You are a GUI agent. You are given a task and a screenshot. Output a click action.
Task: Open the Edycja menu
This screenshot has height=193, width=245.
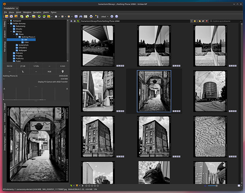click(11, 12)
